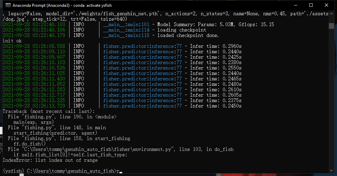The width and height of the screenshot is (337, 176).
Task: Click the 'init ok' line
Action: 12,41
